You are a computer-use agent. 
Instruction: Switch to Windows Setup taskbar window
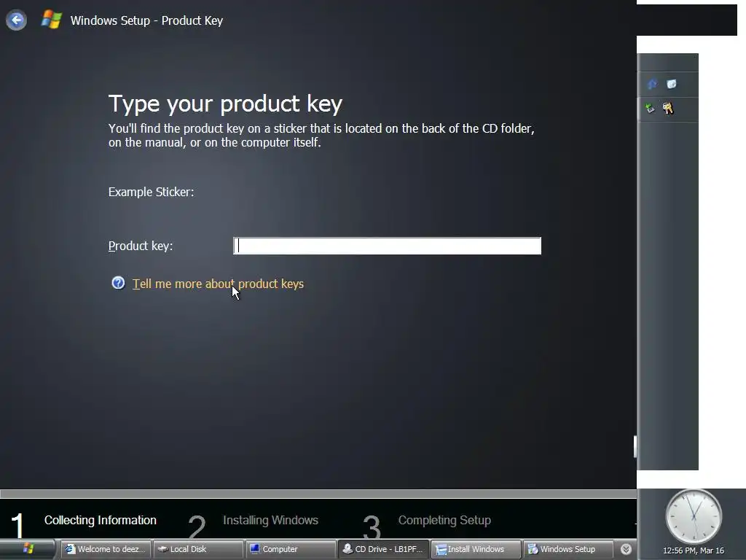[568, 549]
